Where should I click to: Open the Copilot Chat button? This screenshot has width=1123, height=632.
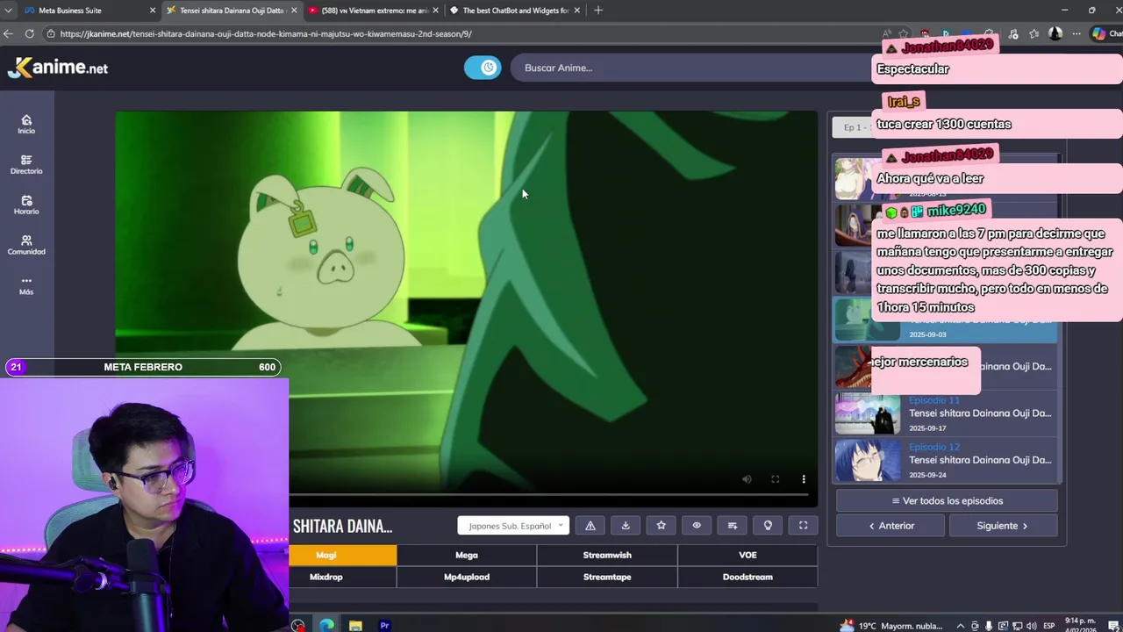click(1104, 34)
